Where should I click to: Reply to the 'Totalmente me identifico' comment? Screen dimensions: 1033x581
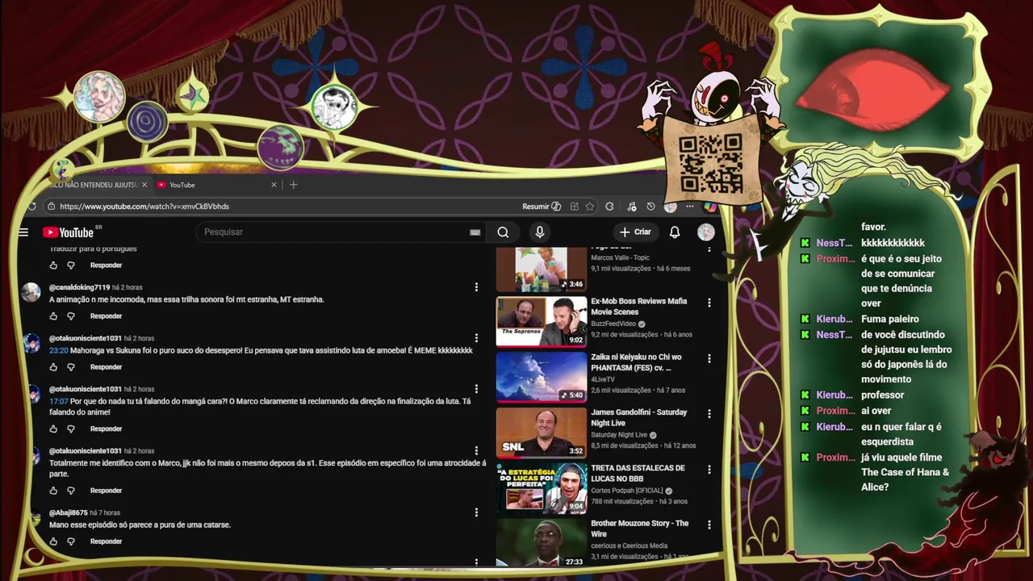click(x=106, y=491)
